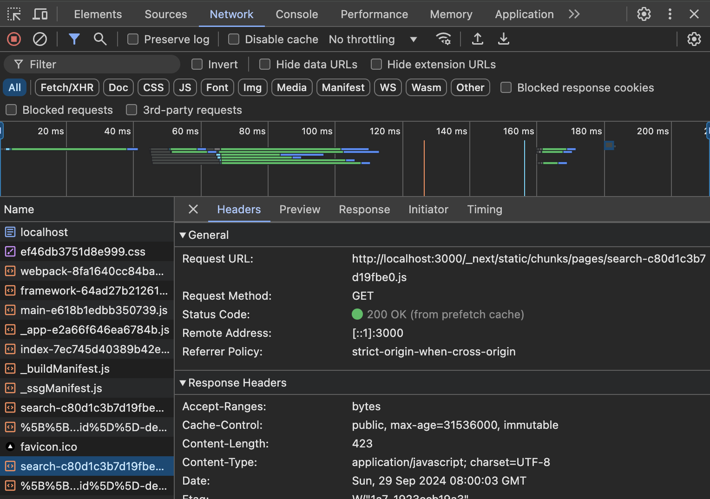
Task: Open network search magnifier
Action: (x=100, y=39)
